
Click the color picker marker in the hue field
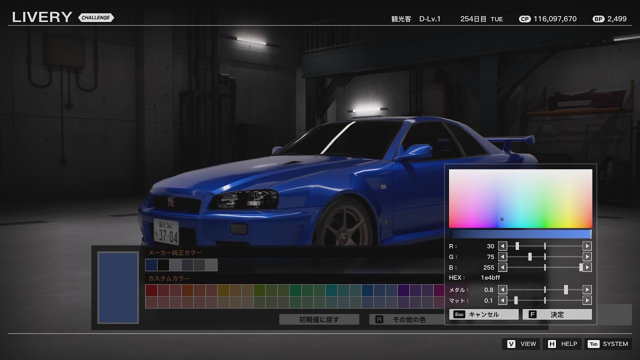pyautogui.click(x=501, y=219)
